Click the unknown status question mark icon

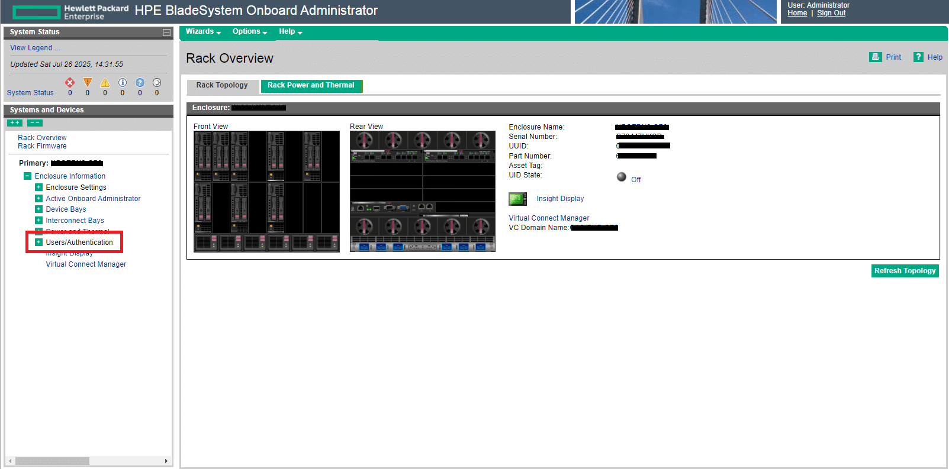pos(140,83)
